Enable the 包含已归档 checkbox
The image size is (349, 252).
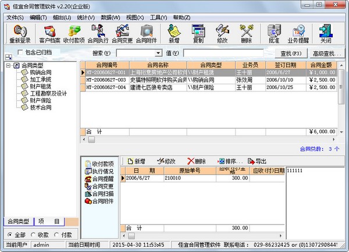coord(20,52)
